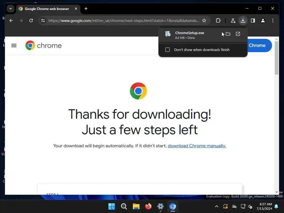Open the profile avatar menu
This screenshot has height=213, width=284.
click(263, 21)
